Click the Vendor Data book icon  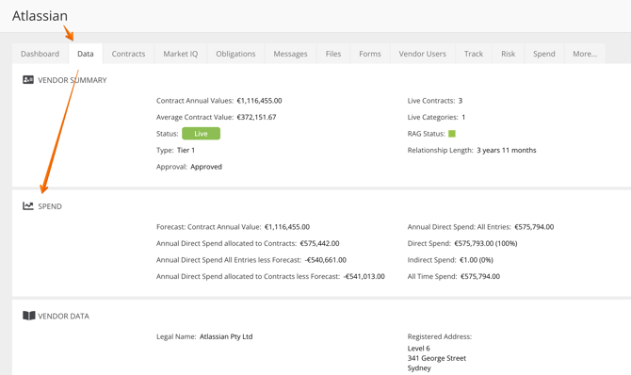pos(29,316)
